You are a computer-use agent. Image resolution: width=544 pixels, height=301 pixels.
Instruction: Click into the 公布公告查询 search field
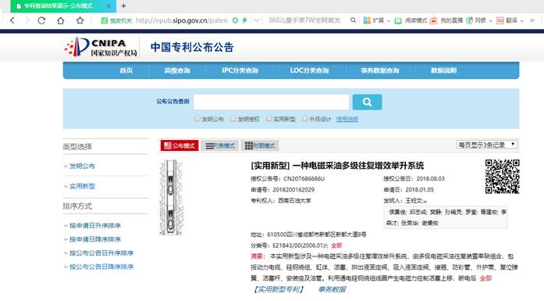(272, 102)
